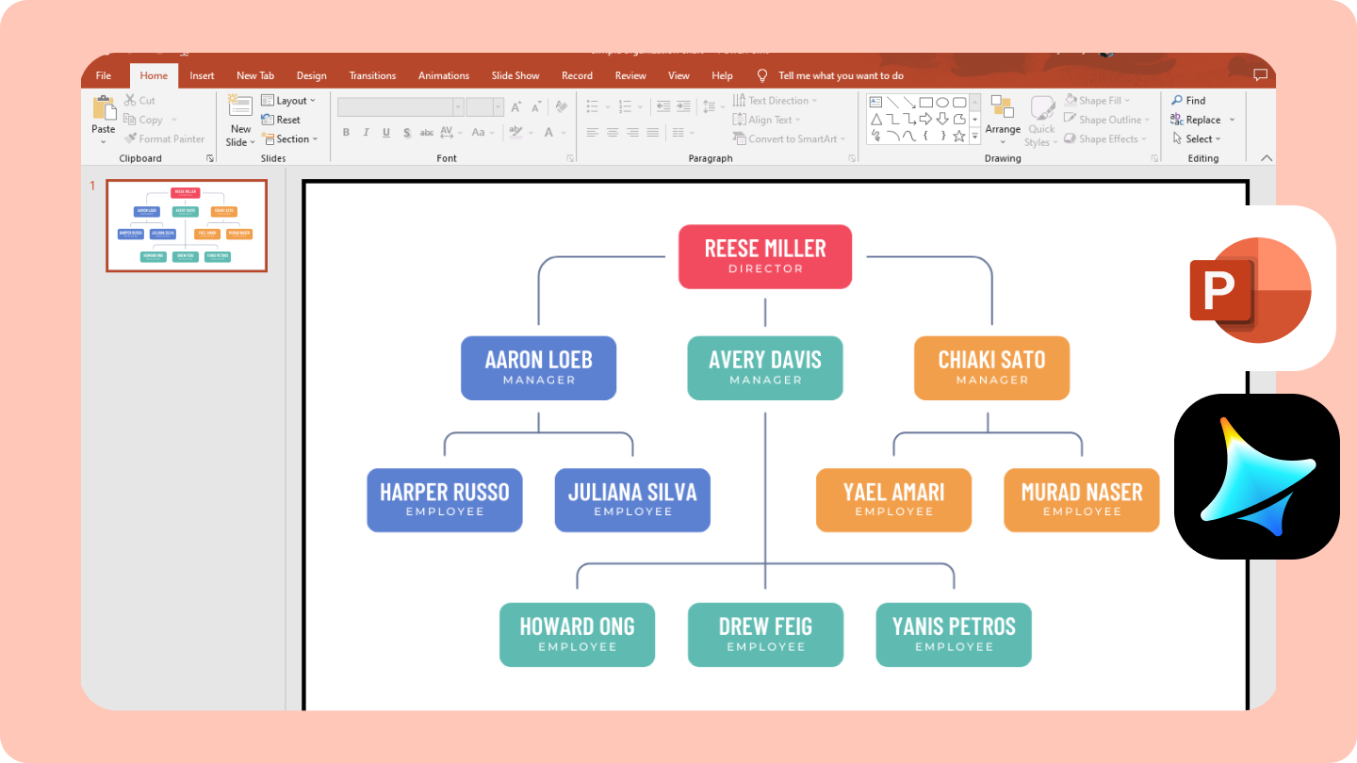Open the Find tool
The width and height of the screenshot is (1357, 763).
(1189, 100)
